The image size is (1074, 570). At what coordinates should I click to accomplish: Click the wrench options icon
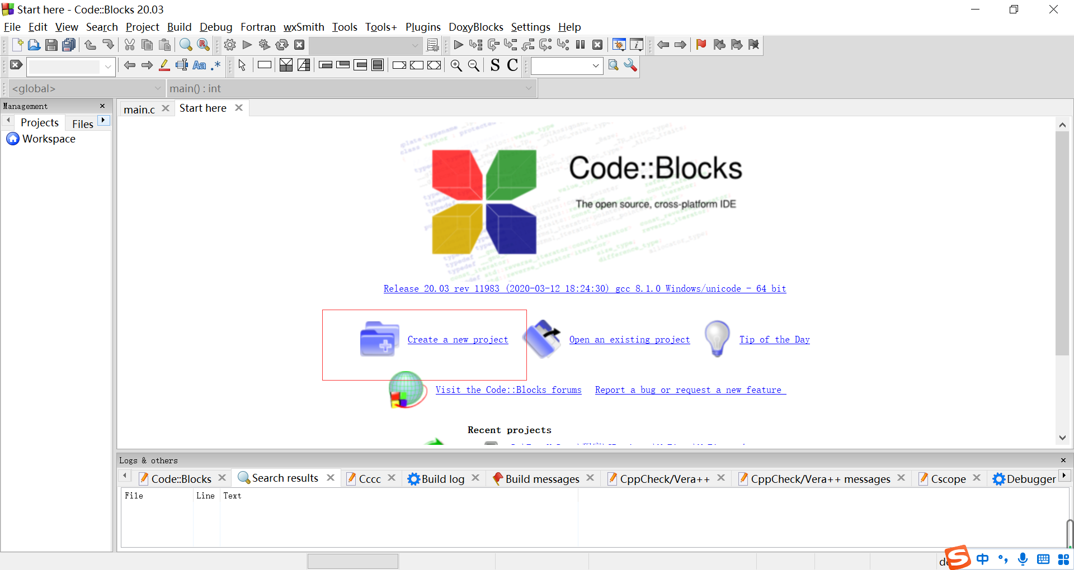click(x=630, y=65)
